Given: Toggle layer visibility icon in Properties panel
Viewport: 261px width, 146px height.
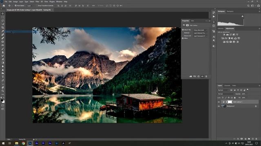Looking at the screenshot, I should tap(202, 76).
